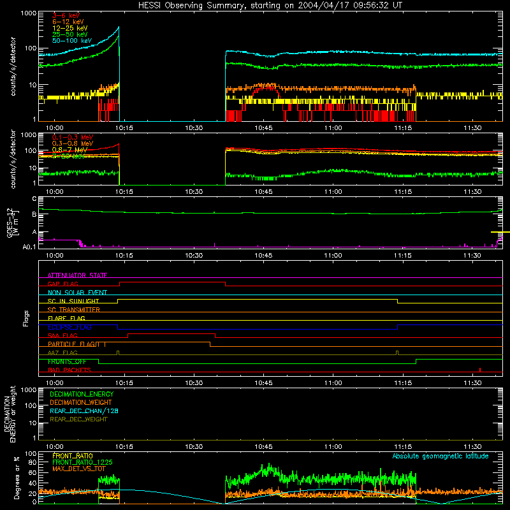Viewport: 510px width, 510px height.
Task: Click the C tick on GOES axis
Action: (x=34, y=199)
